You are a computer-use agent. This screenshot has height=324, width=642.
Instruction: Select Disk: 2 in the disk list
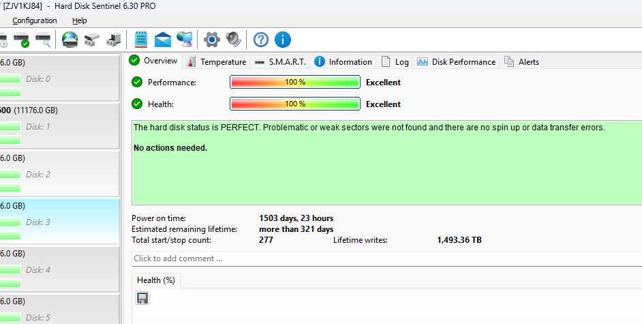click(60, 174)
